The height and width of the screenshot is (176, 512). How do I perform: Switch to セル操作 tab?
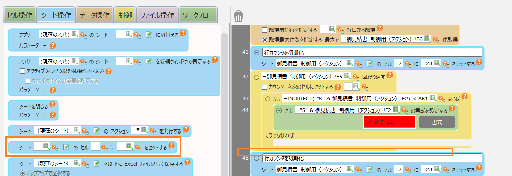[x=20, y=15]
